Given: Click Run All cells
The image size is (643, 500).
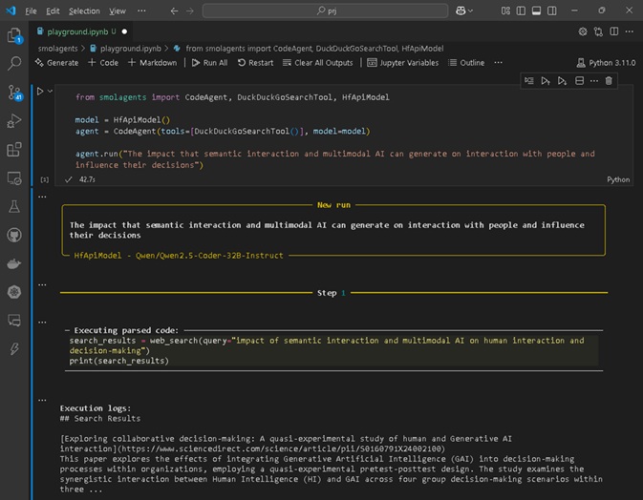Looking at the screenshot, I should [x=209, y=63].
